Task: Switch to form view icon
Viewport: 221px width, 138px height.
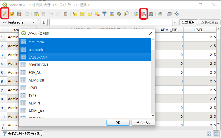Action: click(209, 134)
